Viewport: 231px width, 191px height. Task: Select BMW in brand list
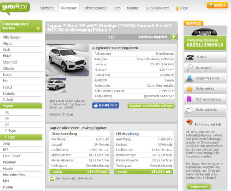(21, 56)
